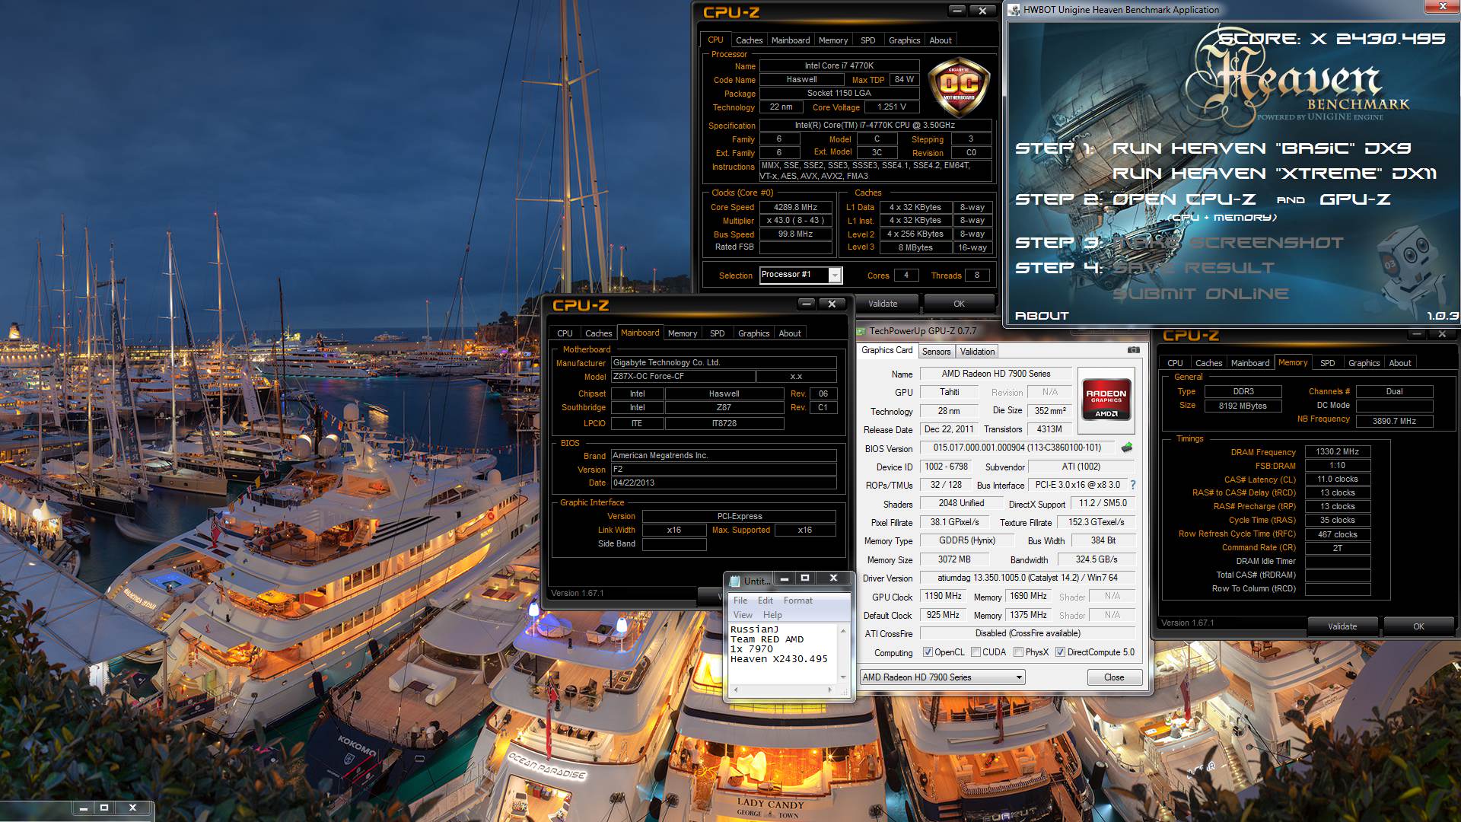Minimize the Mainboard CPU-Z window
Image resolution: width=1461 pixels, height=822 pixels.
(806, 304)
